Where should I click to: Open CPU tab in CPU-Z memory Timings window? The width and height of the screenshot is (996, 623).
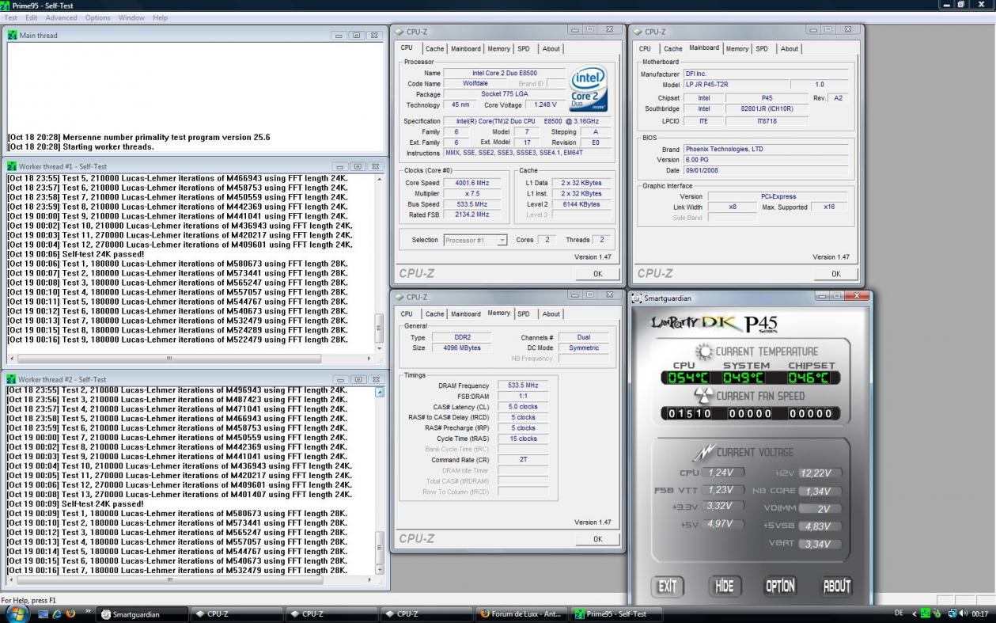(407, 314)
